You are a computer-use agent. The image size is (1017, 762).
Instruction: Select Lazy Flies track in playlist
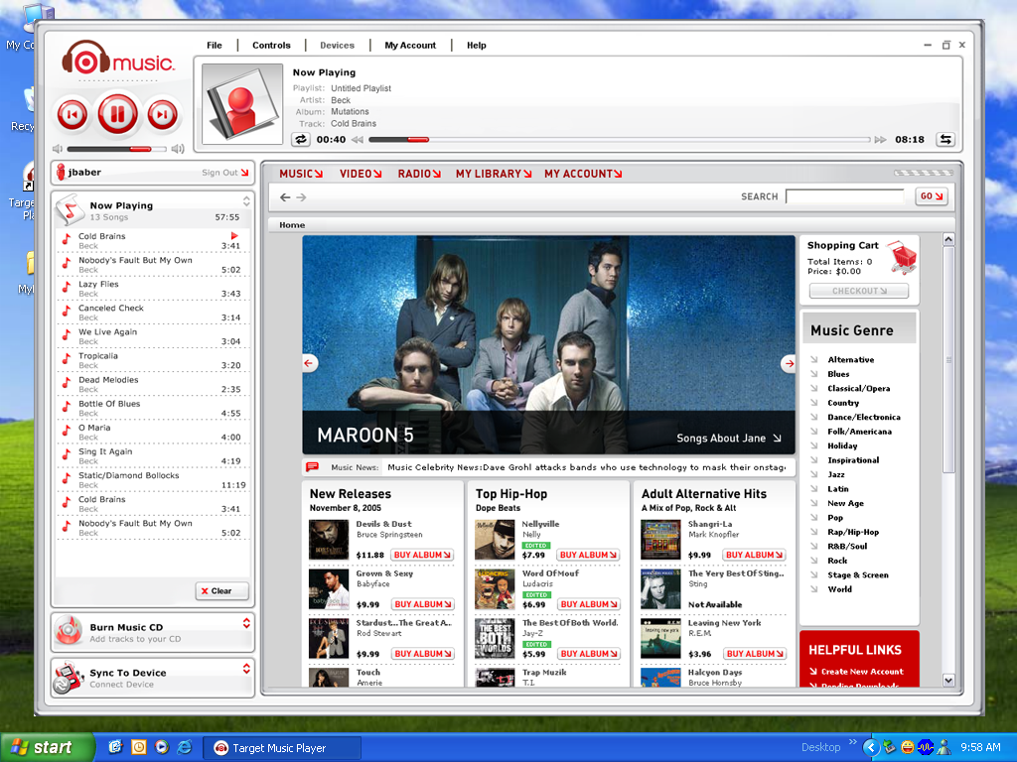click(x=153, y=289)
